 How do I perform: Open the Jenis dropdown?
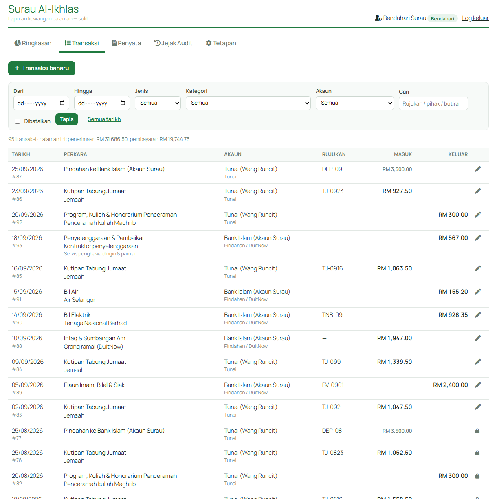pyautogui.click(x=158, y=103)
